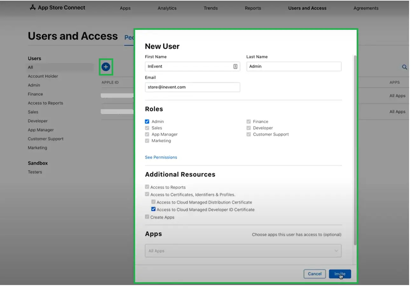Select Marketing filter in Users sidebar

point(38,148)
